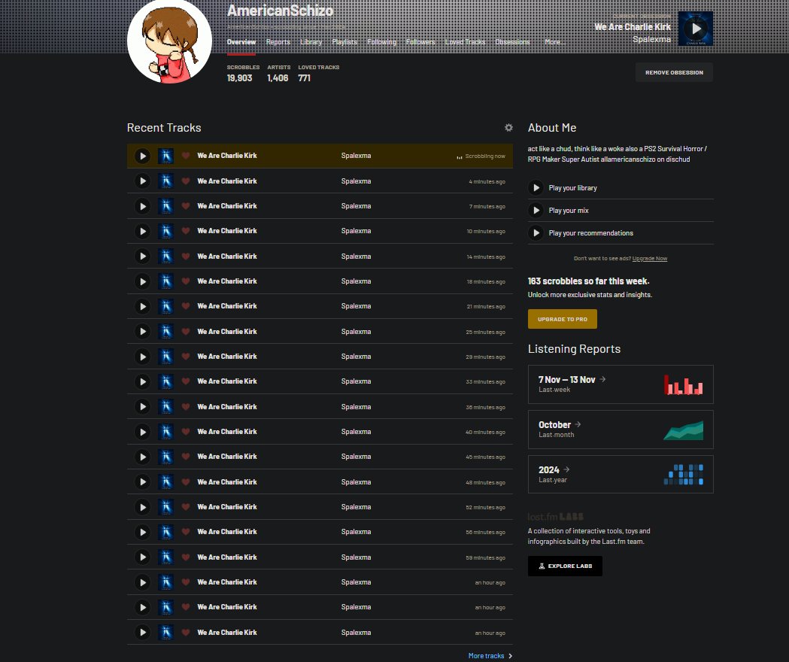Click Spalexma under the current obsession title
This screenshot has width=789, height=662.
(x=651, y=39)
